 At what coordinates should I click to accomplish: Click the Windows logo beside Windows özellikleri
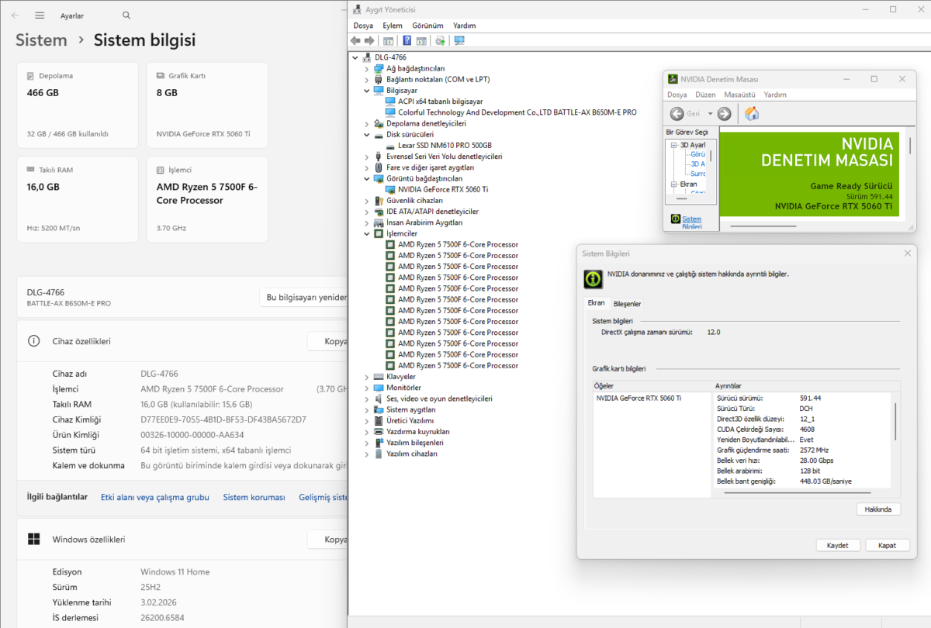tap(34, 539)
